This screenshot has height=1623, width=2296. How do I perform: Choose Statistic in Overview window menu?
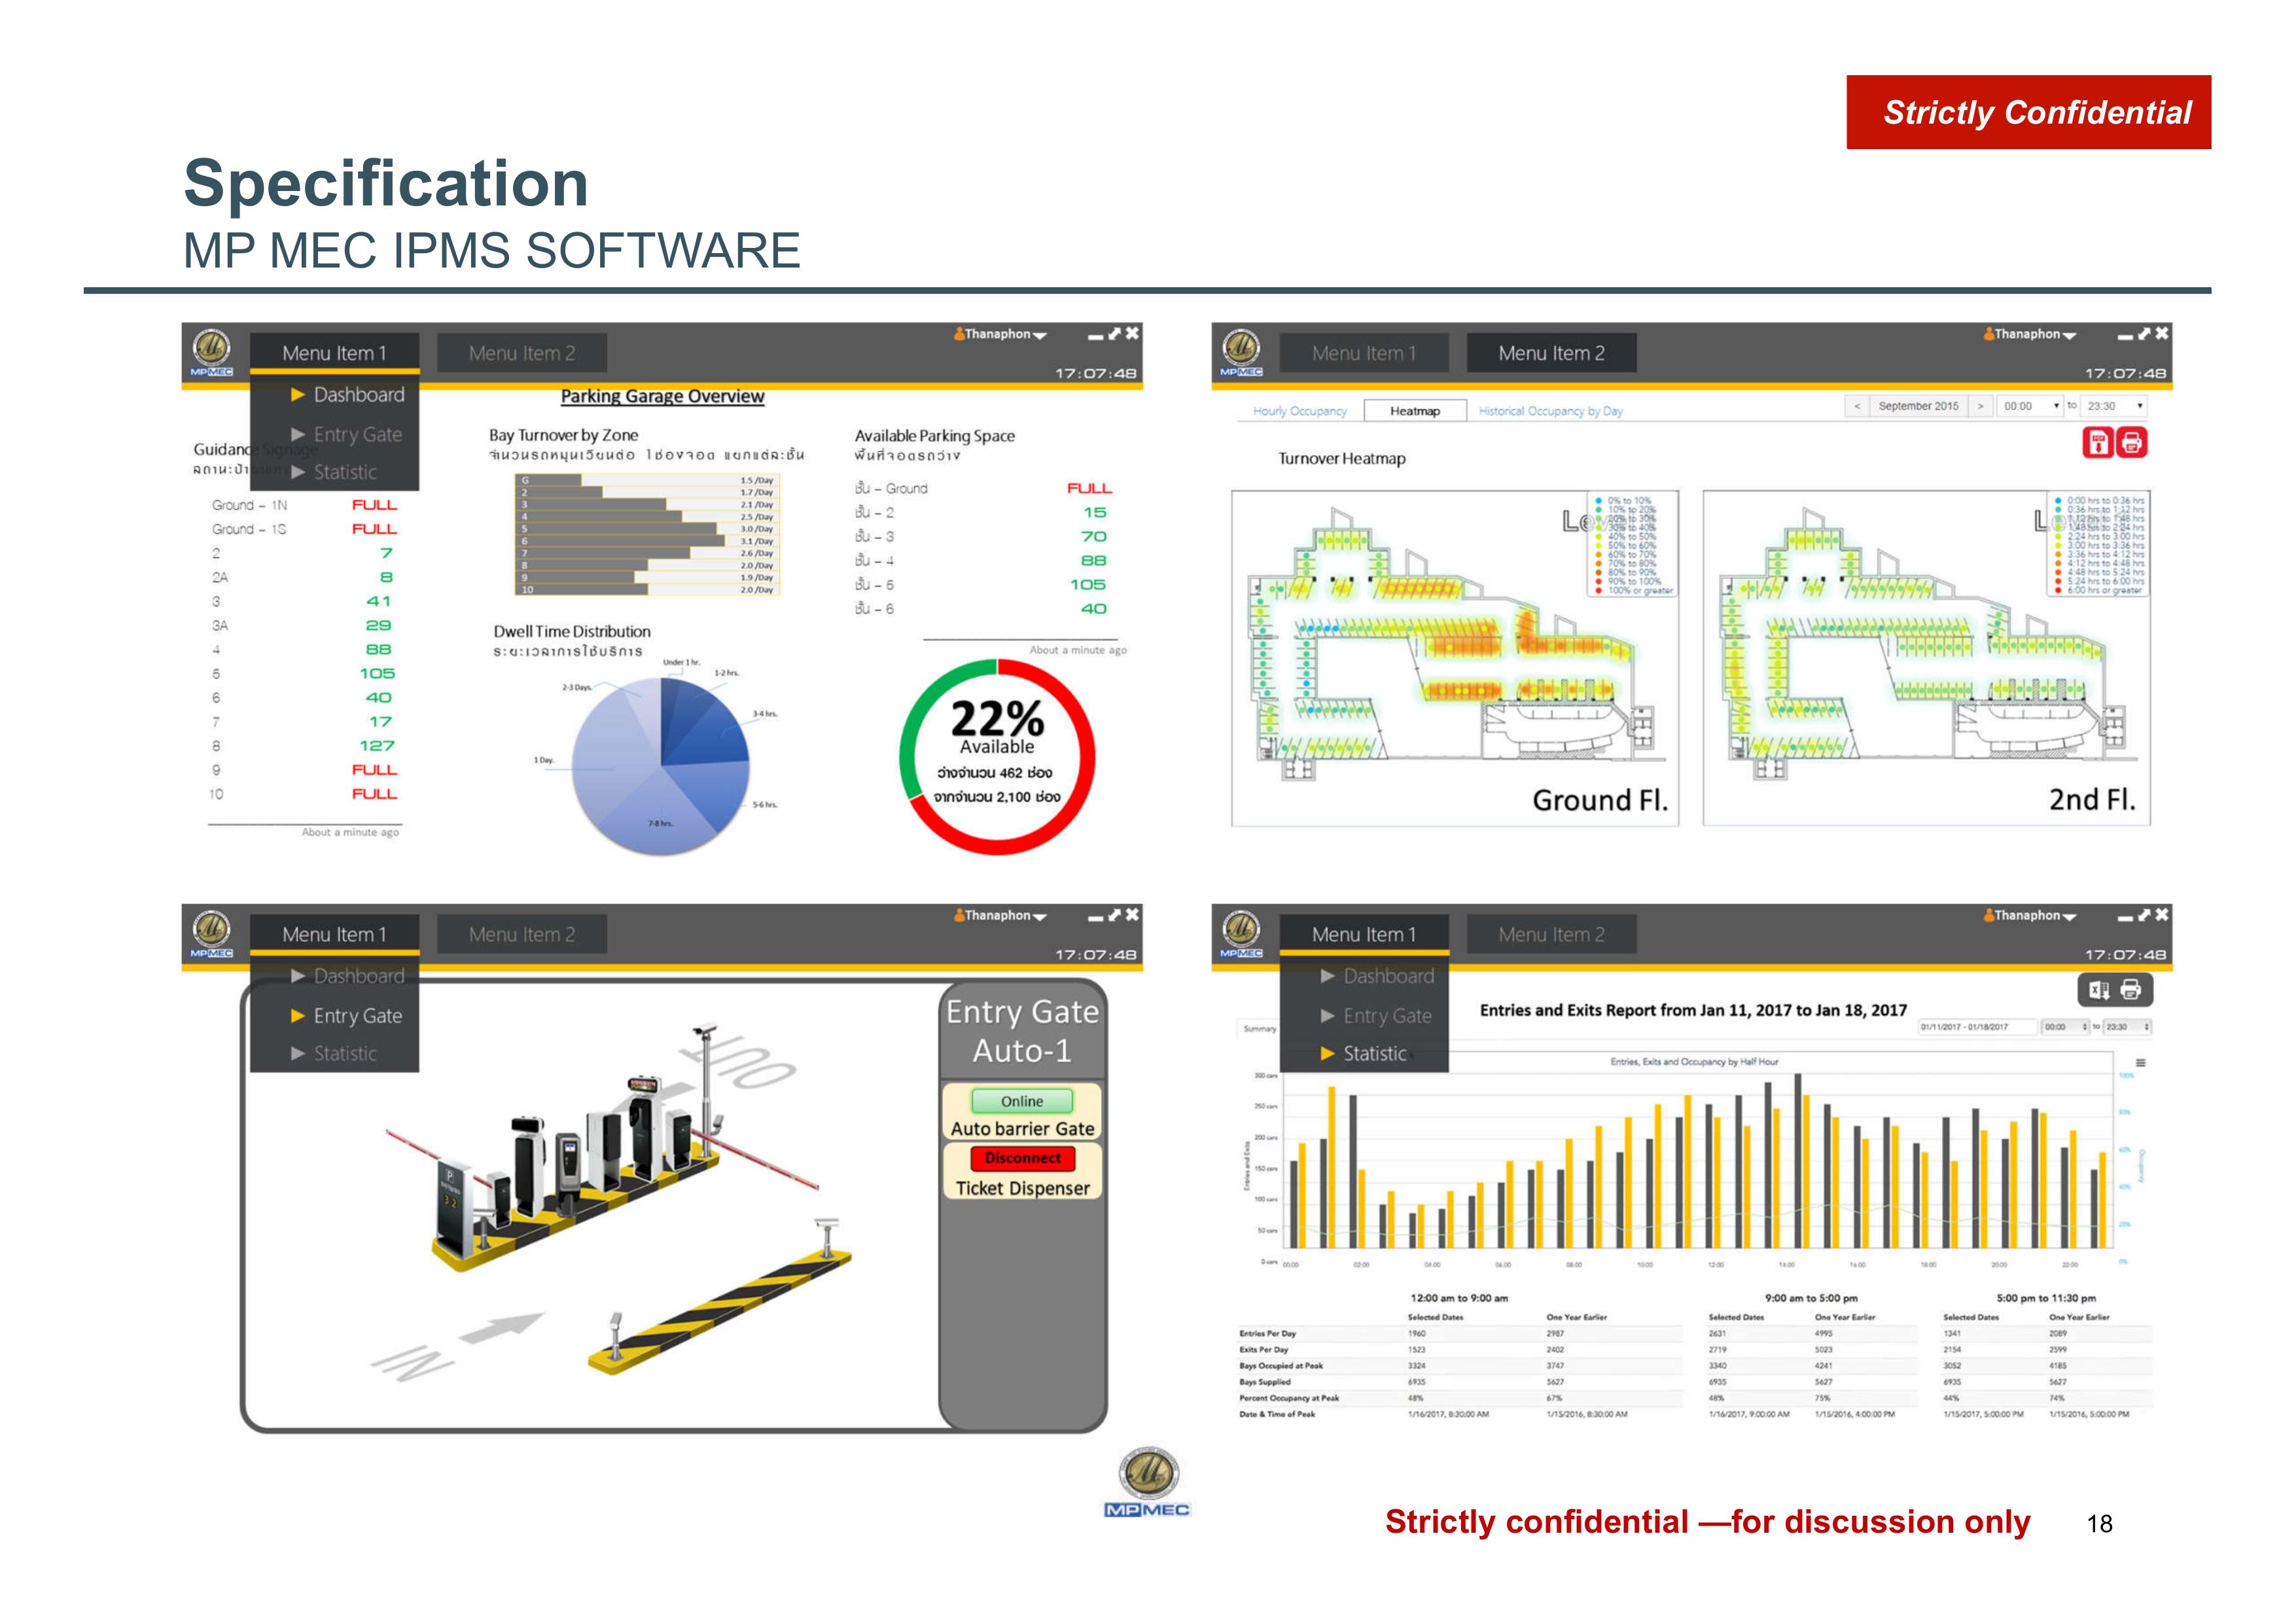pyautogui.click(x=334, y=472)
